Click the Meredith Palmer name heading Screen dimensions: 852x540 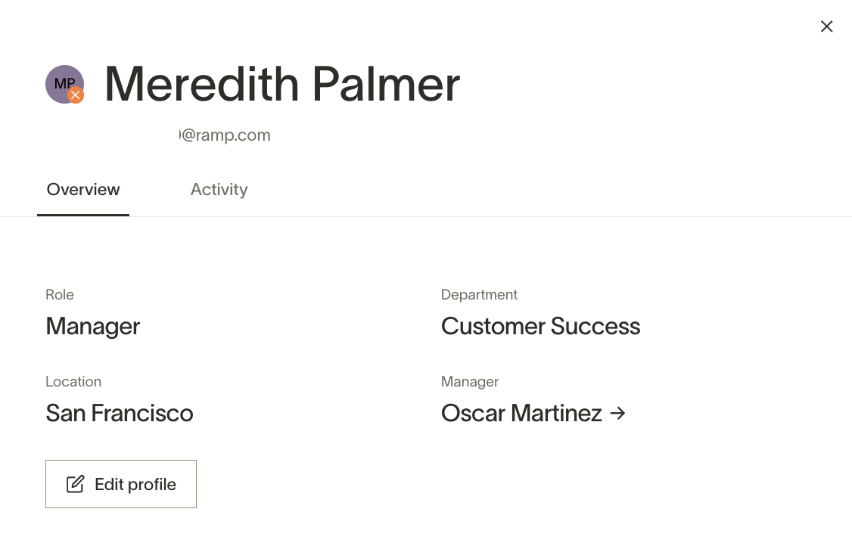(x=281, y=83)
